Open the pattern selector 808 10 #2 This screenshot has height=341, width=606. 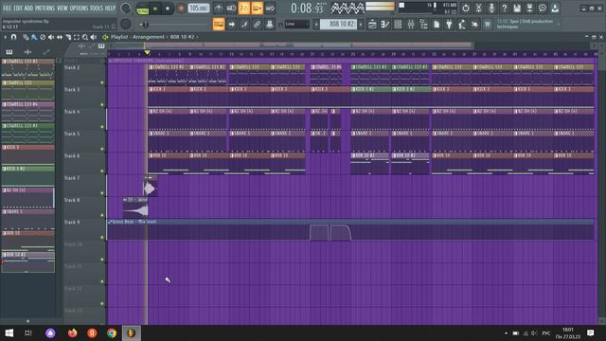point(339,25)
